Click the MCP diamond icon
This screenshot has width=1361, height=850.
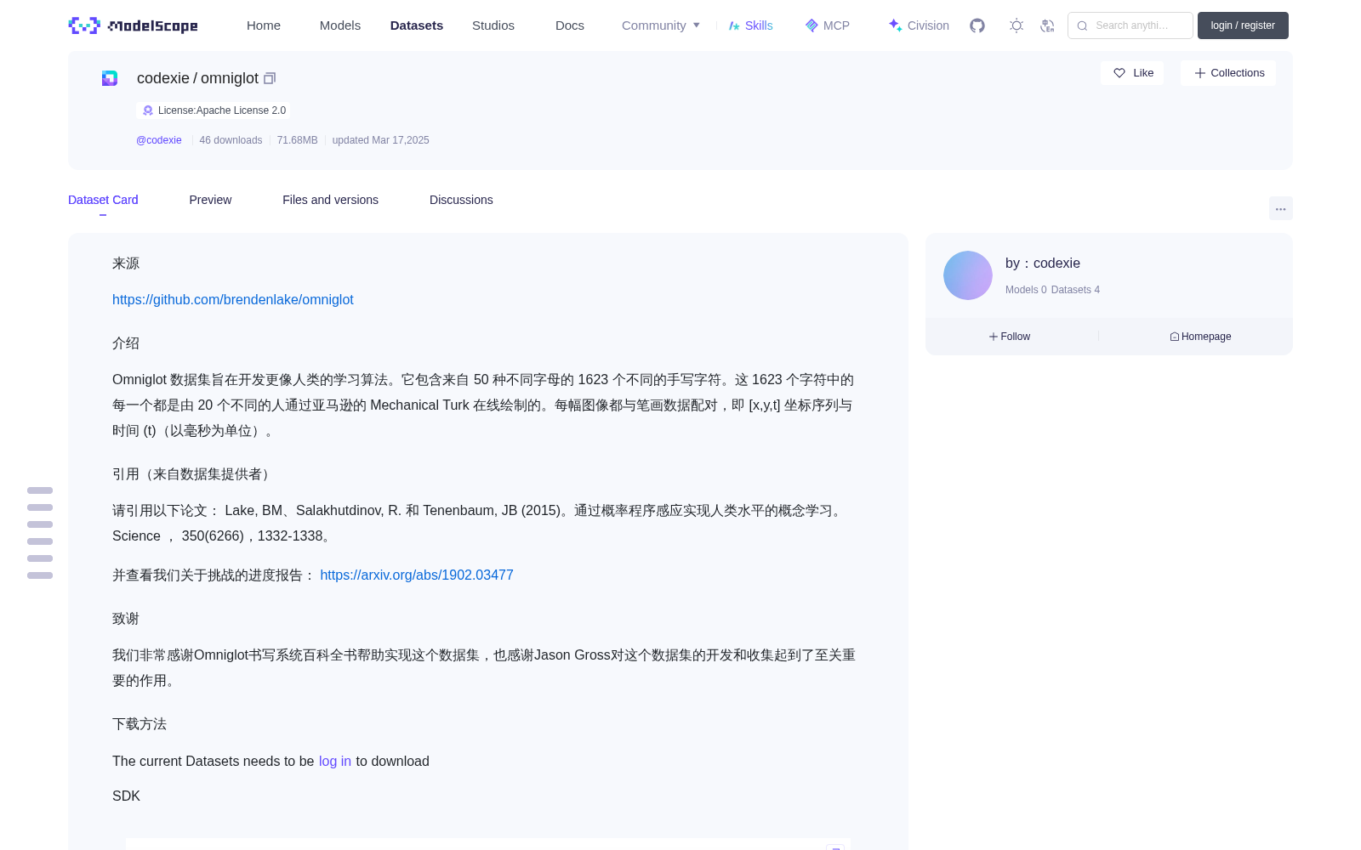coord(811,25)
